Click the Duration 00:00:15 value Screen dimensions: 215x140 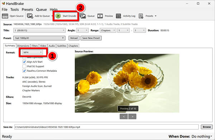click(165, 30)
